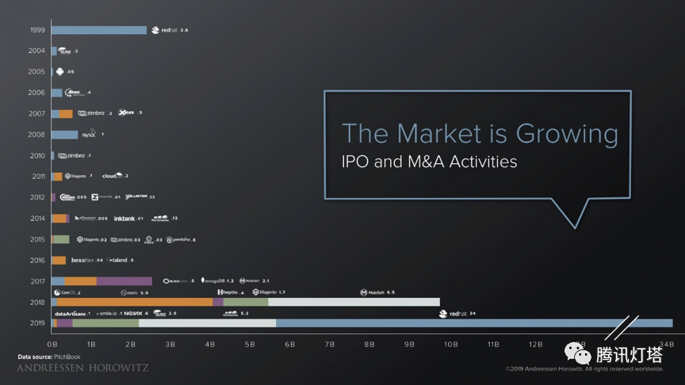Click the long orange segment of 2018 bar
The height and width of the screenshot is (385, 685).
click(135, 302)
